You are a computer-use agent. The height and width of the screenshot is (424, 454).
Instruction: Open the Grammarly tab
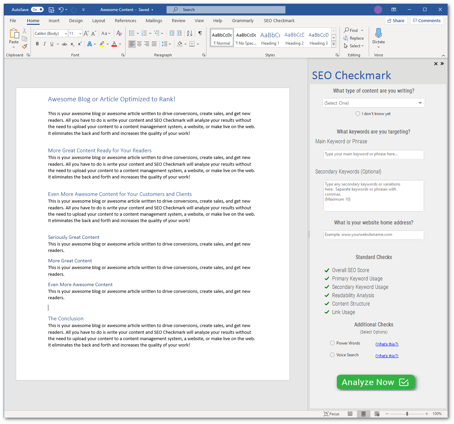[x=243, y=21]
